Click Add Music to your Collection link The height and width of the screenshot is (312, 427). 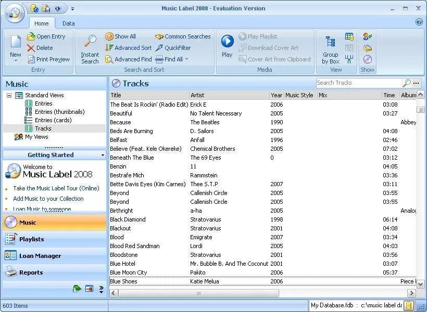click(48, 199)
